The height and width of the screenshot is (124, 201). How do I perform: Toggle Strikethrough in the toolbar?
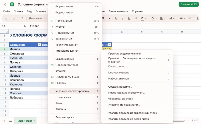coord(136,18)
